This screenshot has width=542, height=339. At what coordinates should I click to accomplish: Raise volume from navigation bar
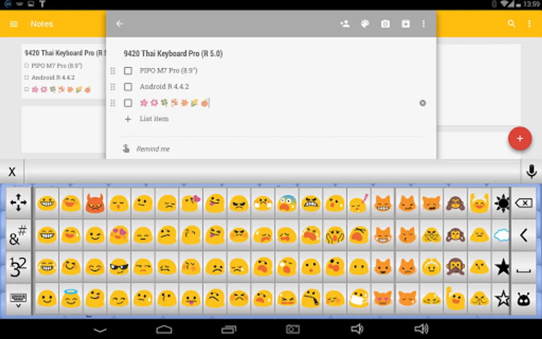(x=421, y=329)
